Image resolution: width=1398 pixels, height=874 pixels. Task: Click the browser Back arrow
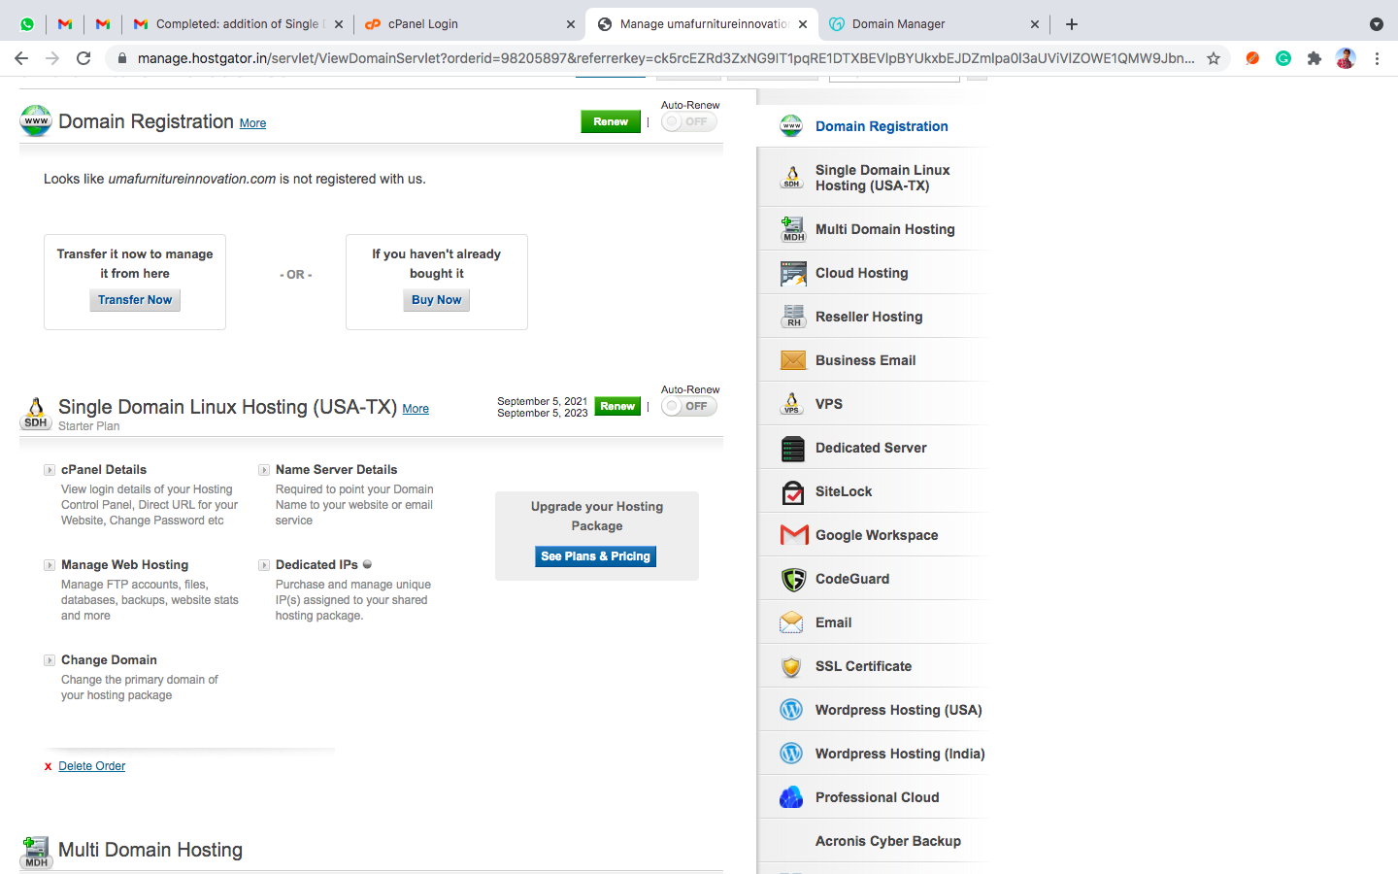pos(21,58)
